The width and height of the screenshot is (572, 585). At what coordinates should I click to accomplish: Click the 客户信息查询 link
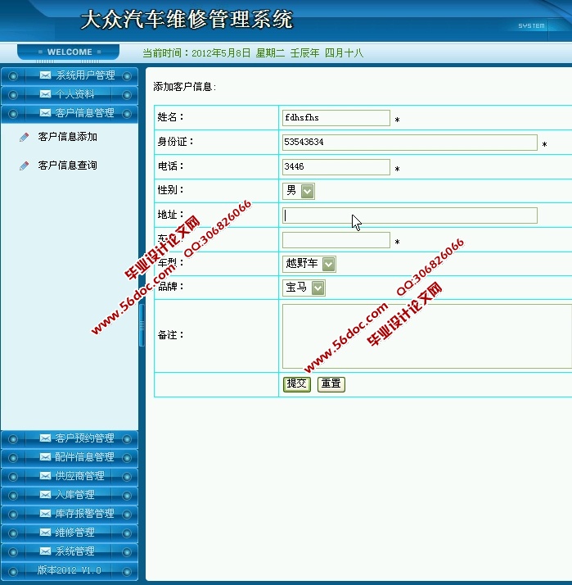(x=67, y=166)
